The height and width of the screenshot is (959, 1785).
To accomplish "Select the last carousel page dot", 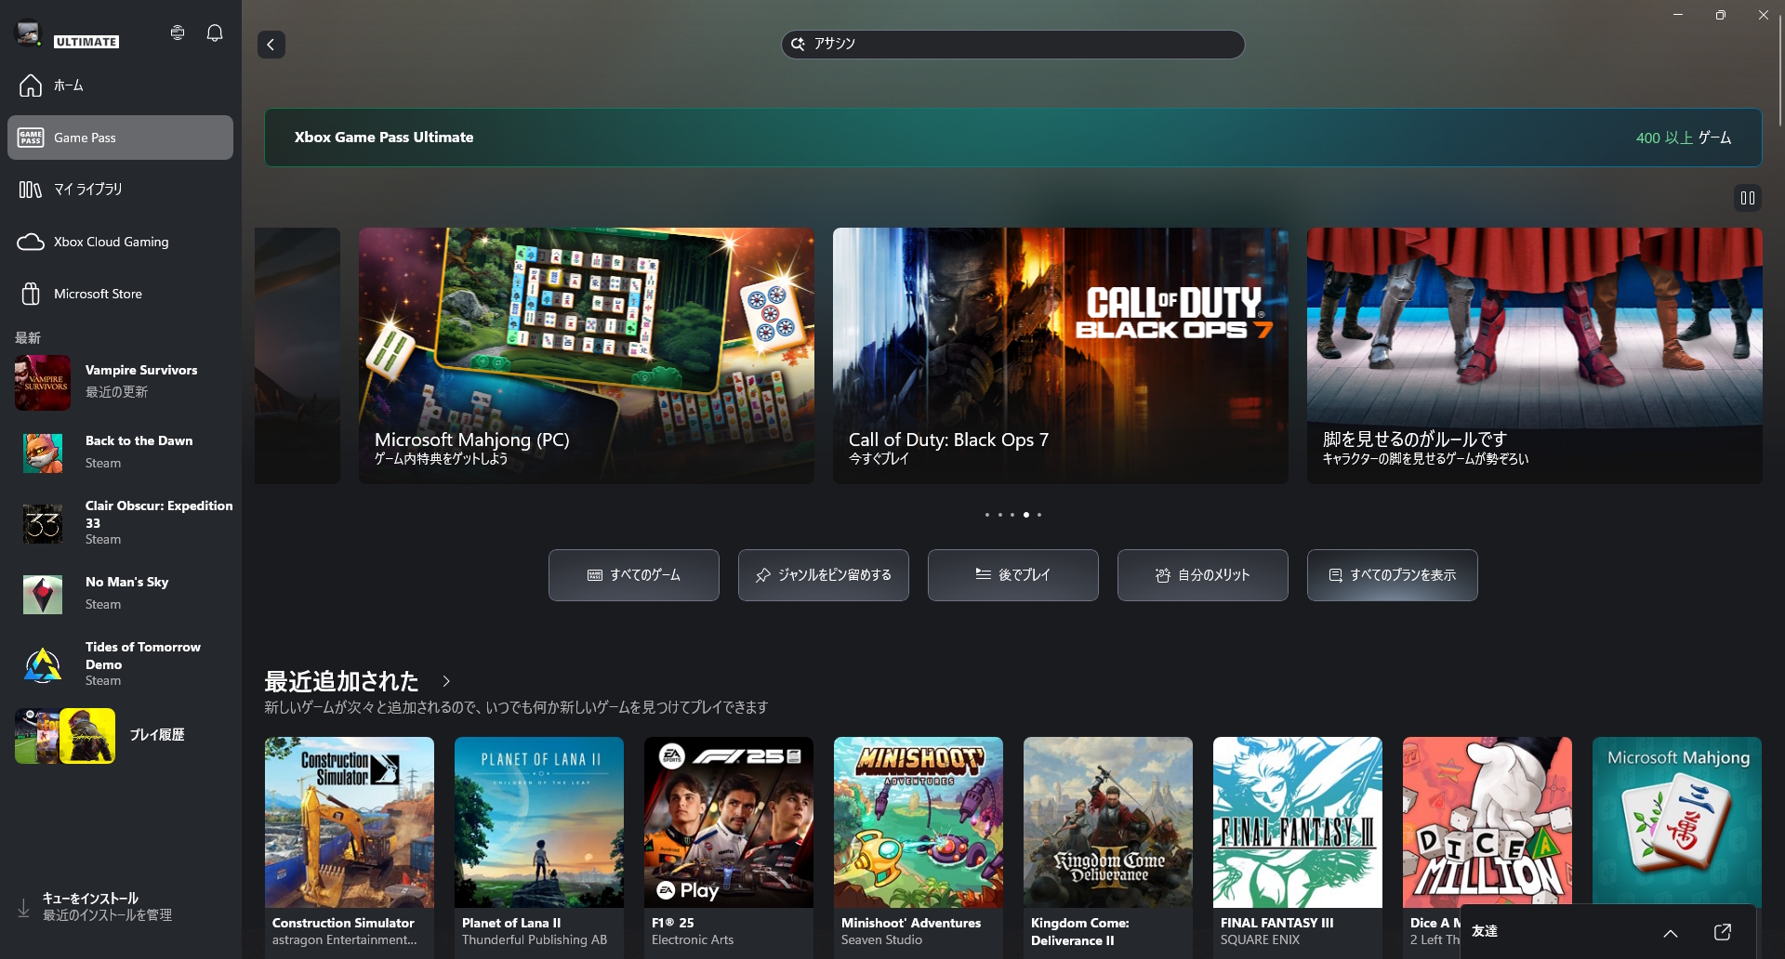I will click(x=1039, y=515).
